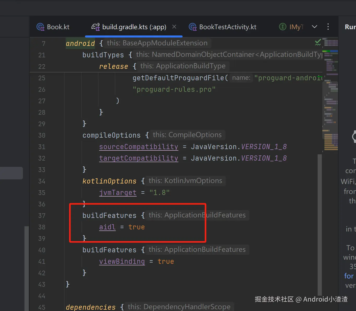Viewport: 356px width, 311px height.
Task: Close the build.gradle.kts (:app) tab
Action: click(174, 27)
